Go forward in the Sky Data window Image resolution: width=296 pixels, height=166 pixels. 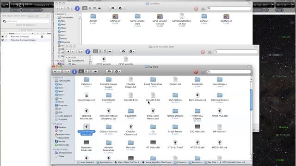(x=59, y=71)
